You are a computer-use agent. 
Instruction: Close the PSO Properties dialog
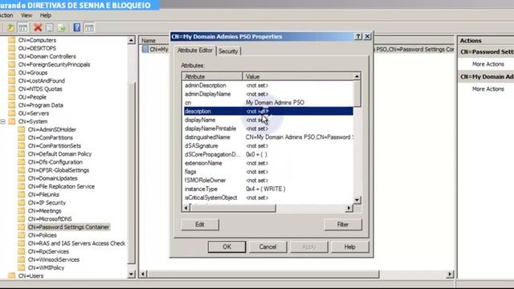point(368,36)
